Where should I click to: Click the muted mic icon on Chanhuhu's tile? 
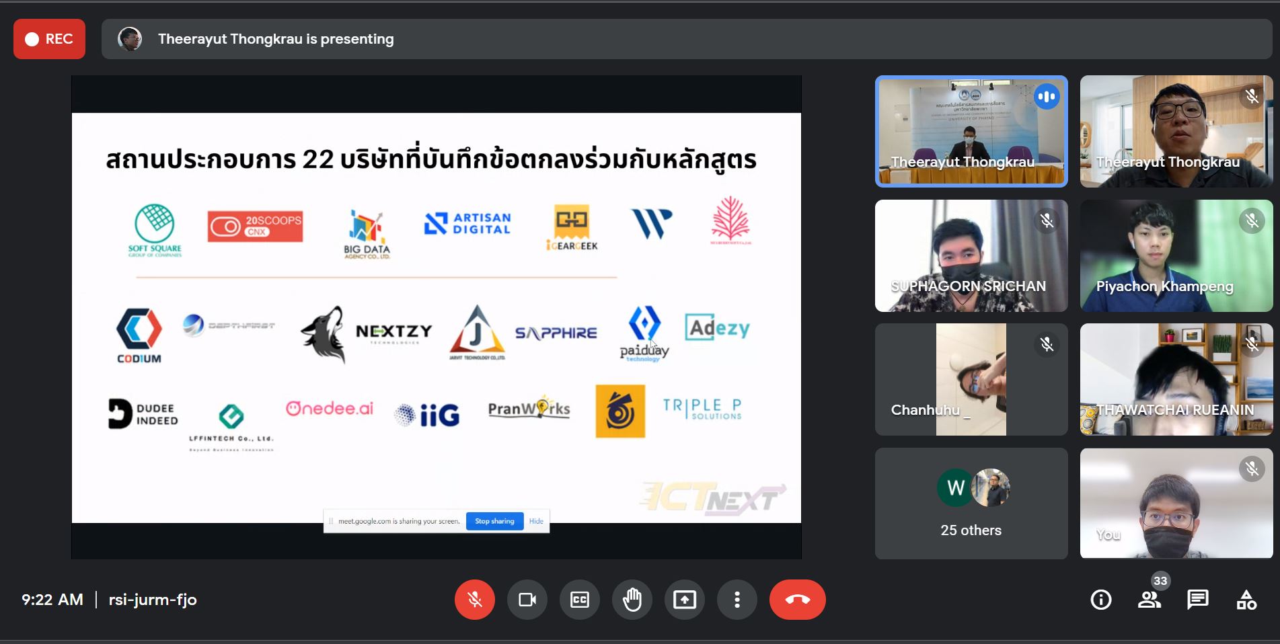[x=1047, y=345]
